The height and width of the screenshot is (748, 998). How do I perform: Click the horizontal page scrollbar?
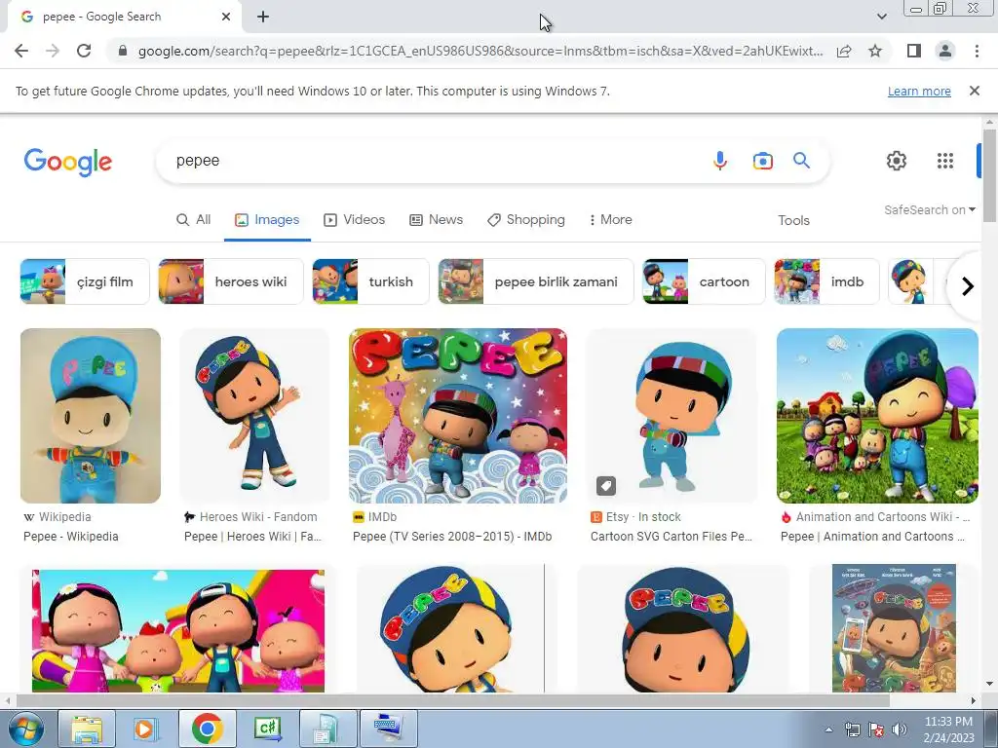[x=452, y=700]
